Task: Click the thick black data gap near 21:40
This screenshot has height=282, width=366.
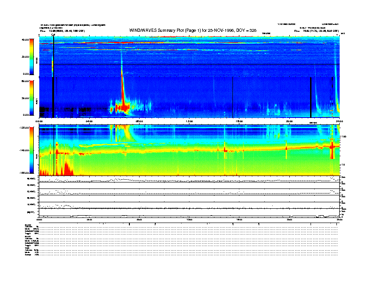Action: [x=311, y=97]
